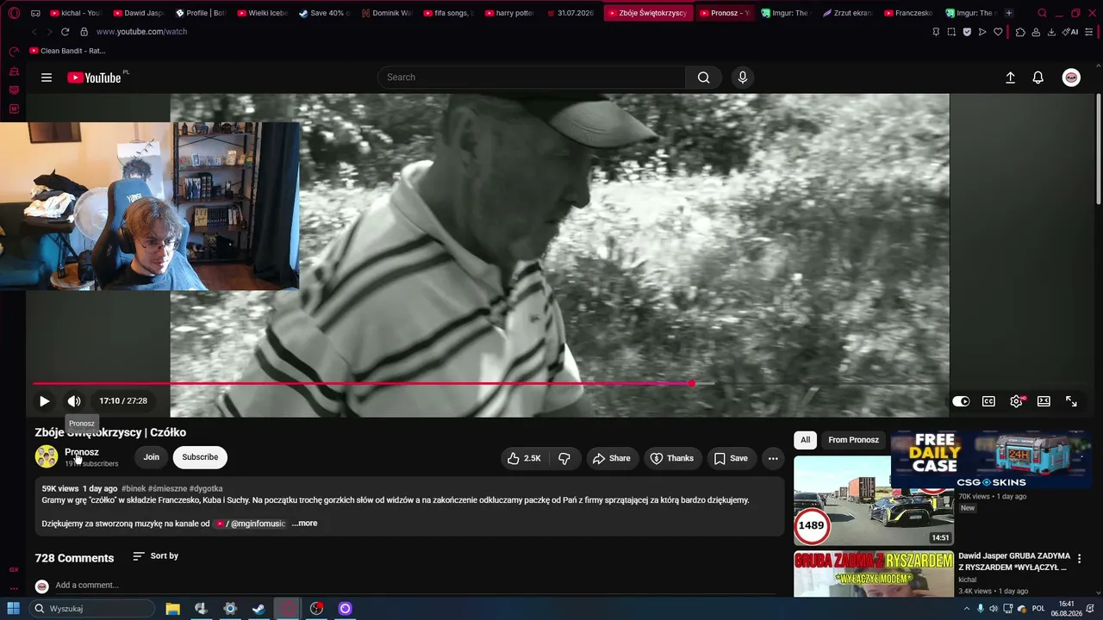Open the CSG Skins Free Daily Case ad

(991, 459)
